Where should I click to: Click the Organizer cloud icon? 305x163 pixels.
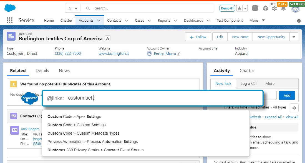30,98
